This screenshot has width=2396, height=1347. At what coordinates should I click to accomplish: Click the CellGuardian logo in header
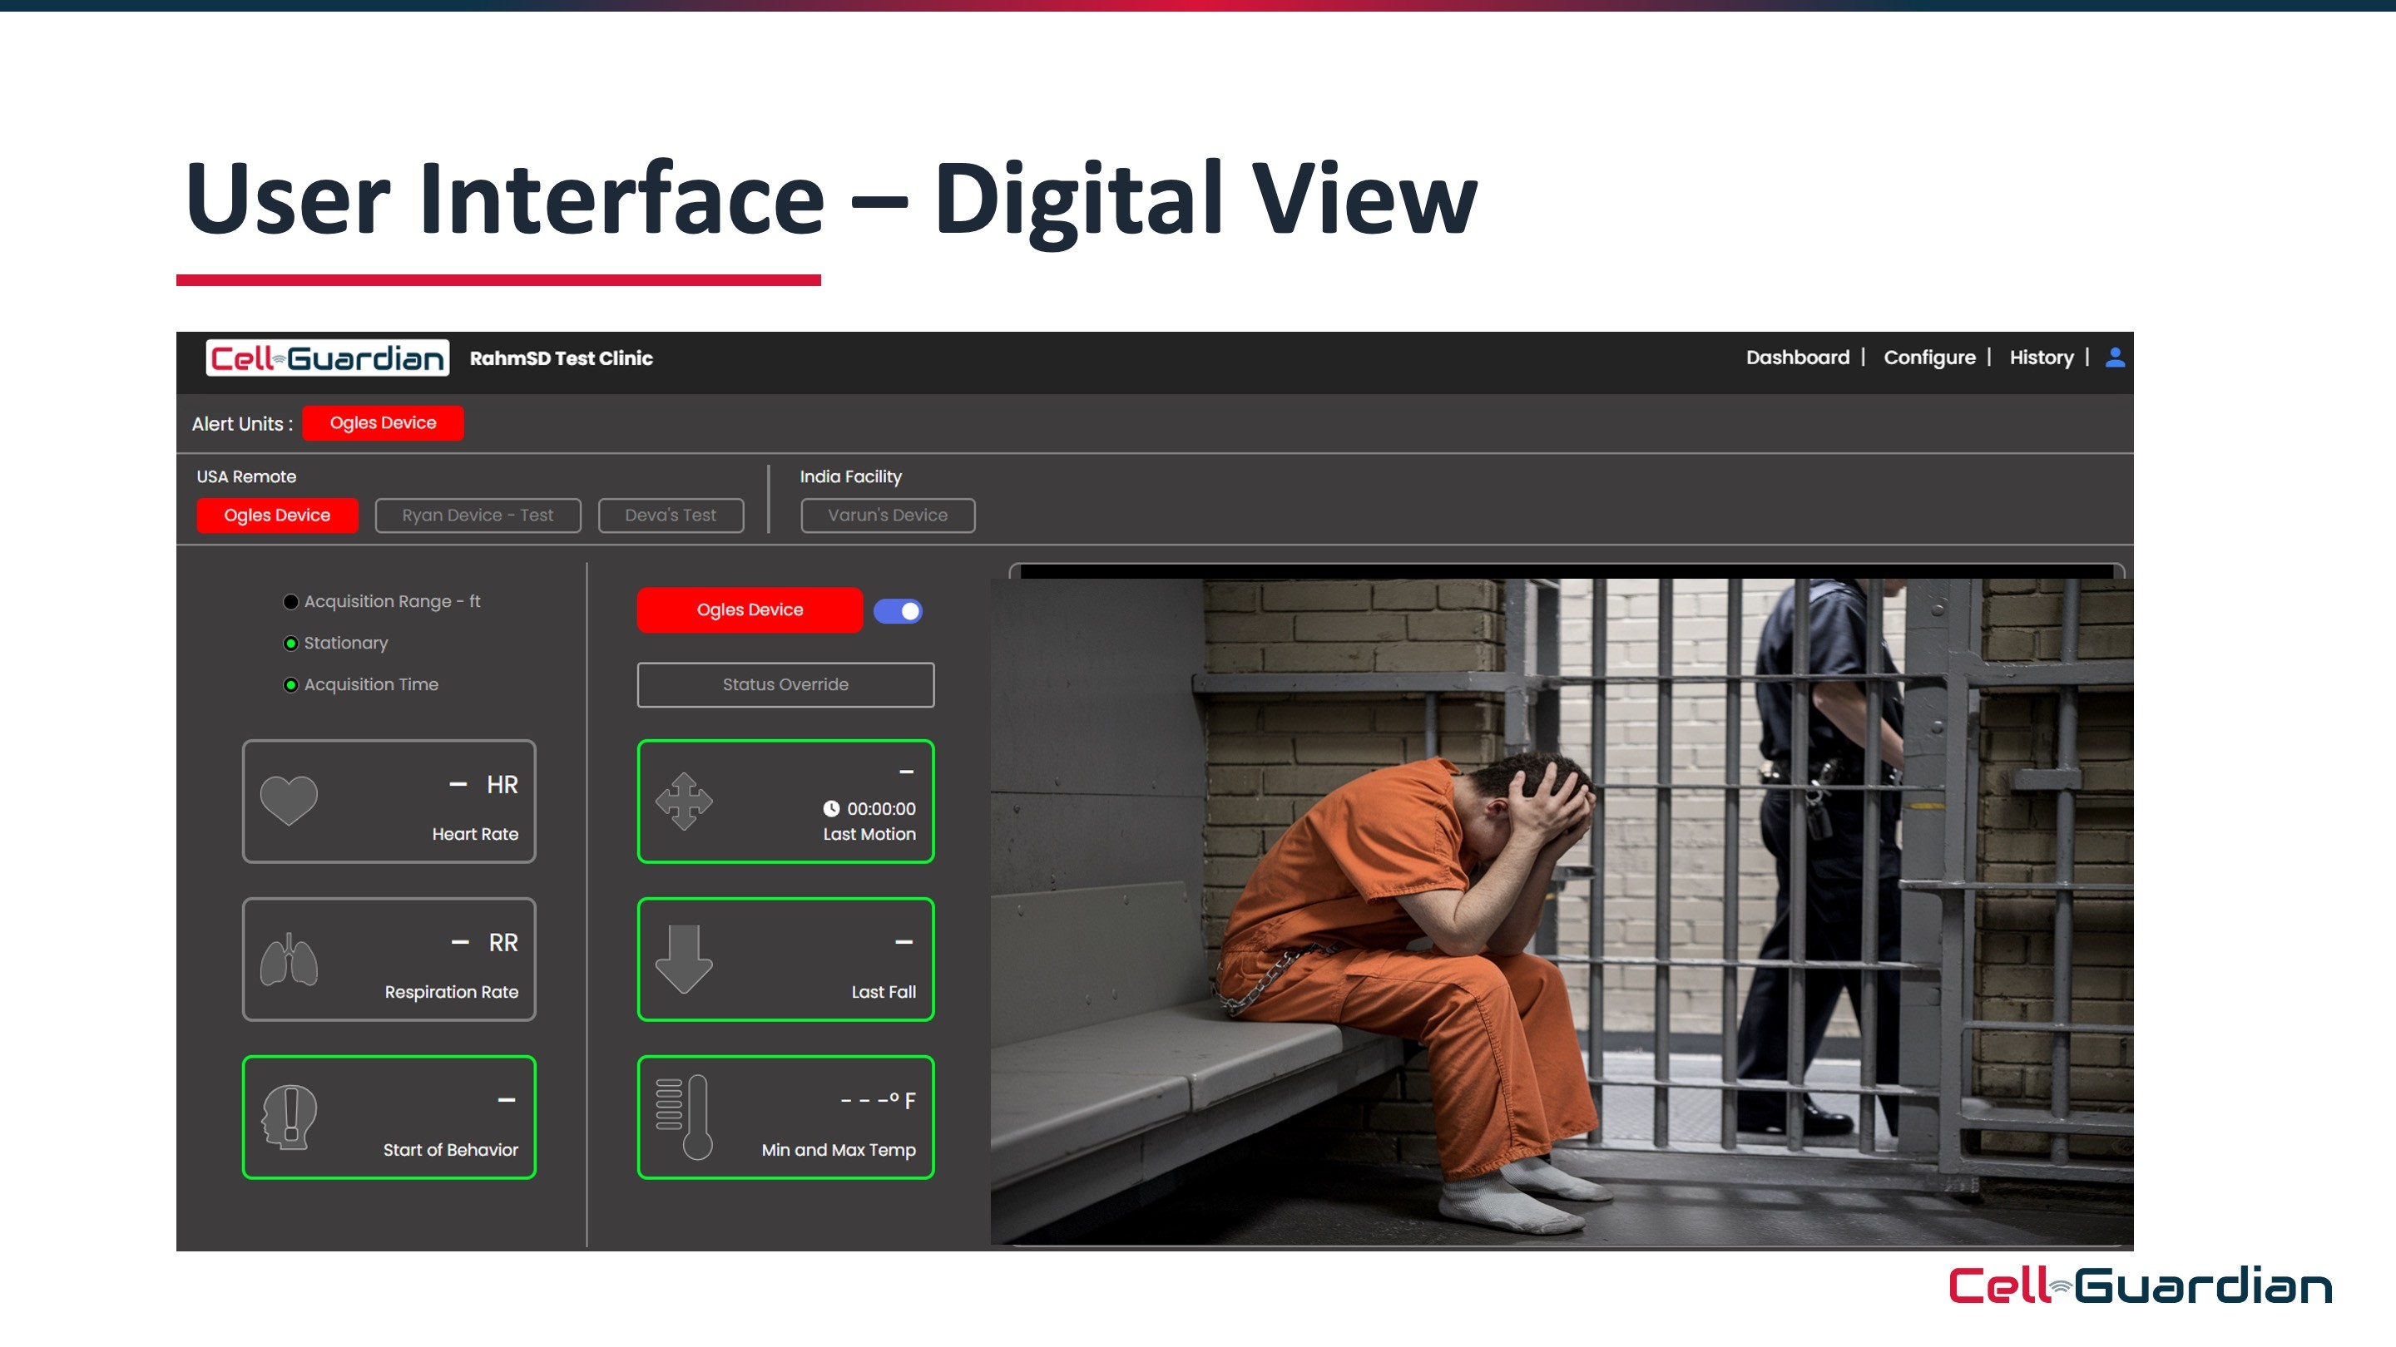pyautogui.click(x=328, y=358)
